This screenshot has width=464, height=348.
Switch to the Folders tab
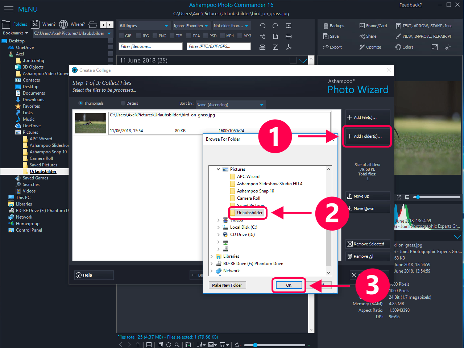(15, 24)
